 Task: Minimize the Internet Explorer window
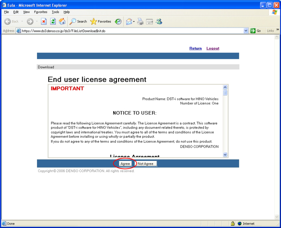(263, 5)
